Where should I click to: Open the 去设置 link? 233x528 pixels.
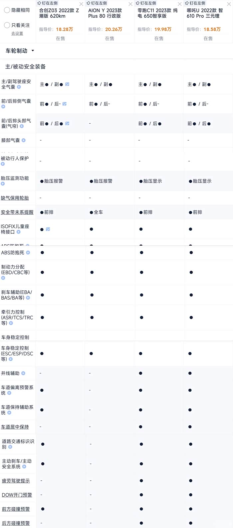(x=17, y=34)
